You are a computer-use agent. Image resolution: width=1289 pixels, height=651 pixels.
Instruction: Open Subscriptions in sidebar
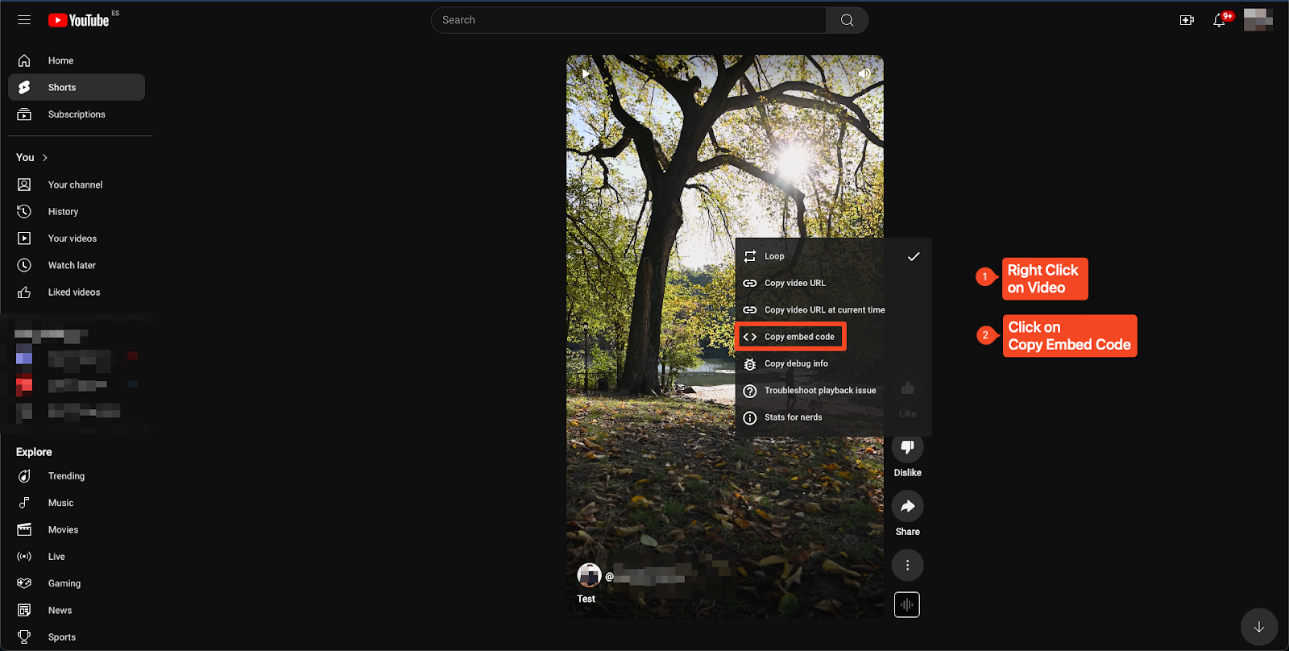77,114
